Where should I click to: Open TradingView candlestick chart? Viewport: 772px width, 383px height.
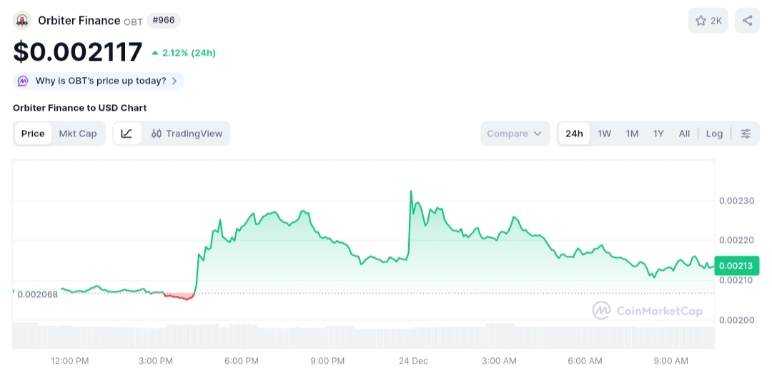click(187, 134)
